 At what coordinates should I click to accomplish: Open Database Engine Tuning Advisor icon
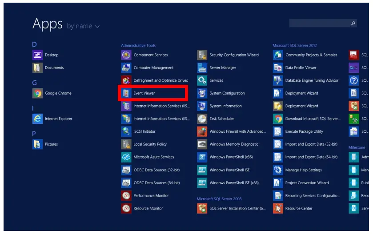pyautogui.click(x=278, y=80)
